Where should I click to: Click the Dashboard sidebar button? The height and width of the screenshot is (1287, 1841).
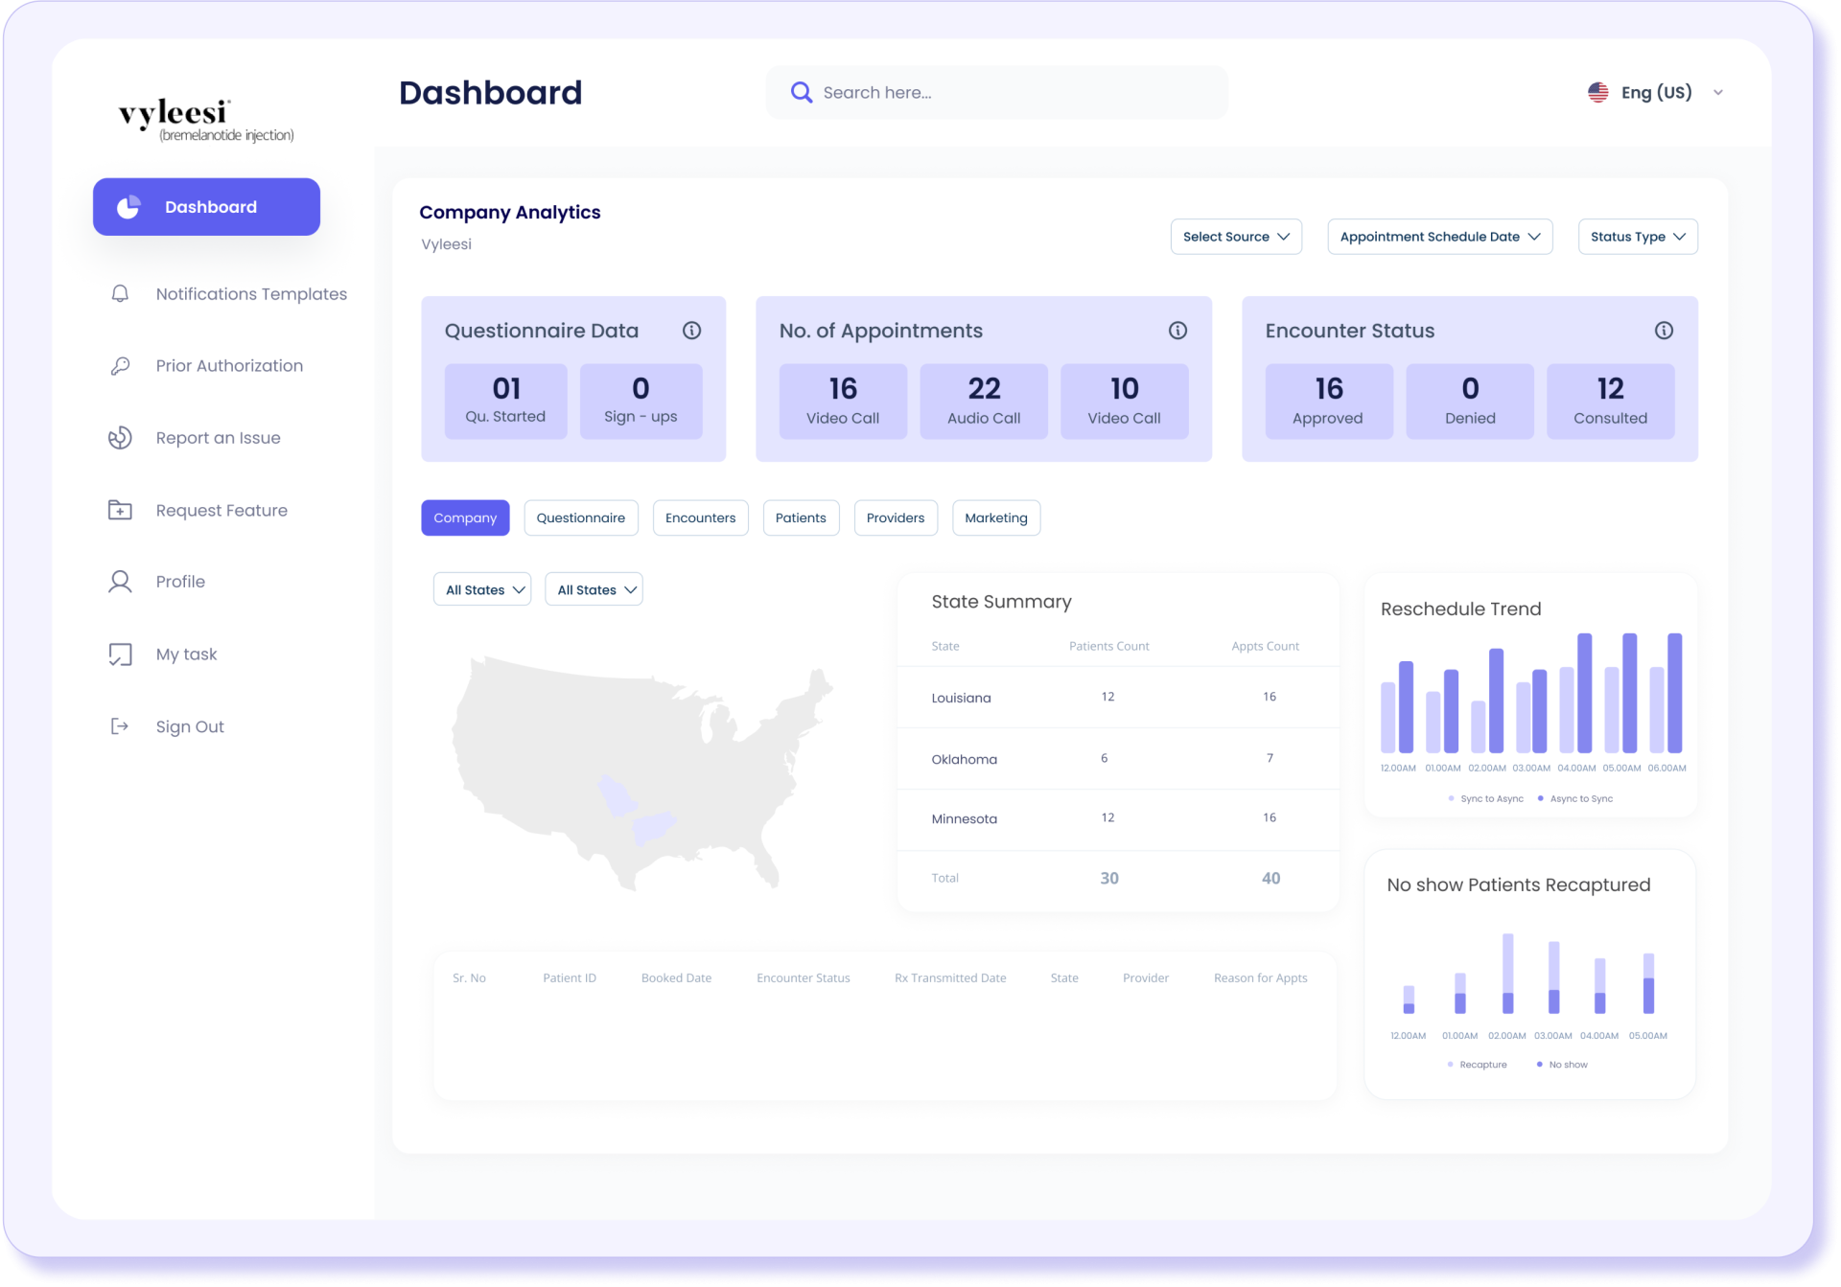pyautogui.click(x=206, y=207)
